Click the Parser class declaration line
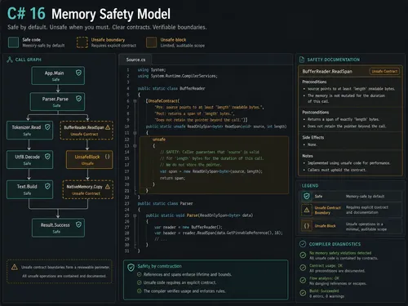The image size is (408, 306). [x=165, y=203]
